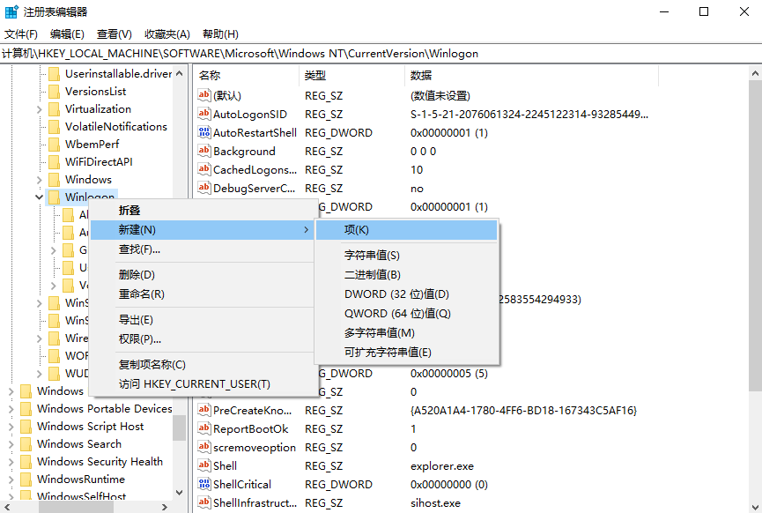Click the Registry Editor app icon in title bar

pyautogui.click(x=11, y=11)
